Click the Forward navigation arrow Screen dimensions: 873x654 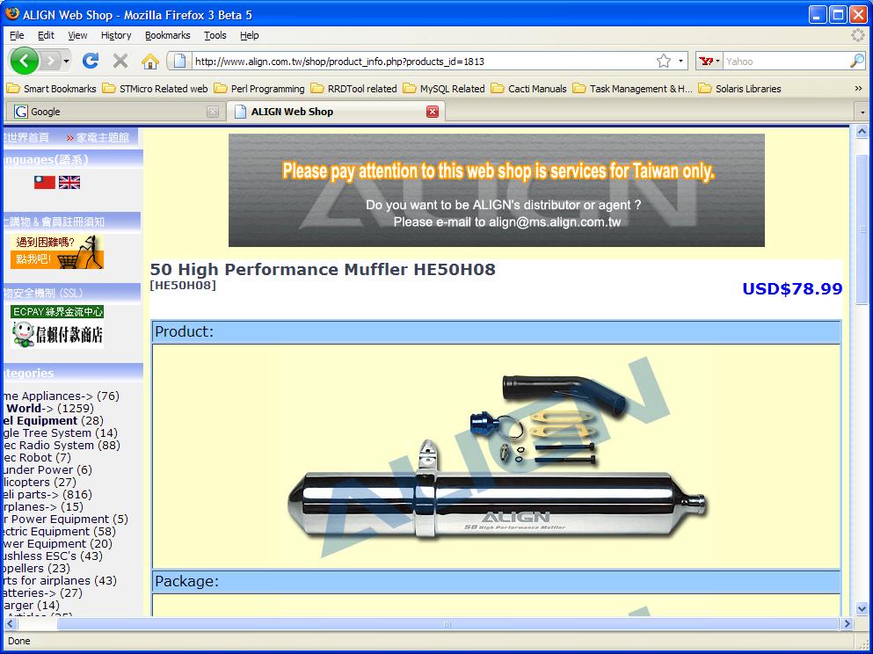[x=51, y=61]
